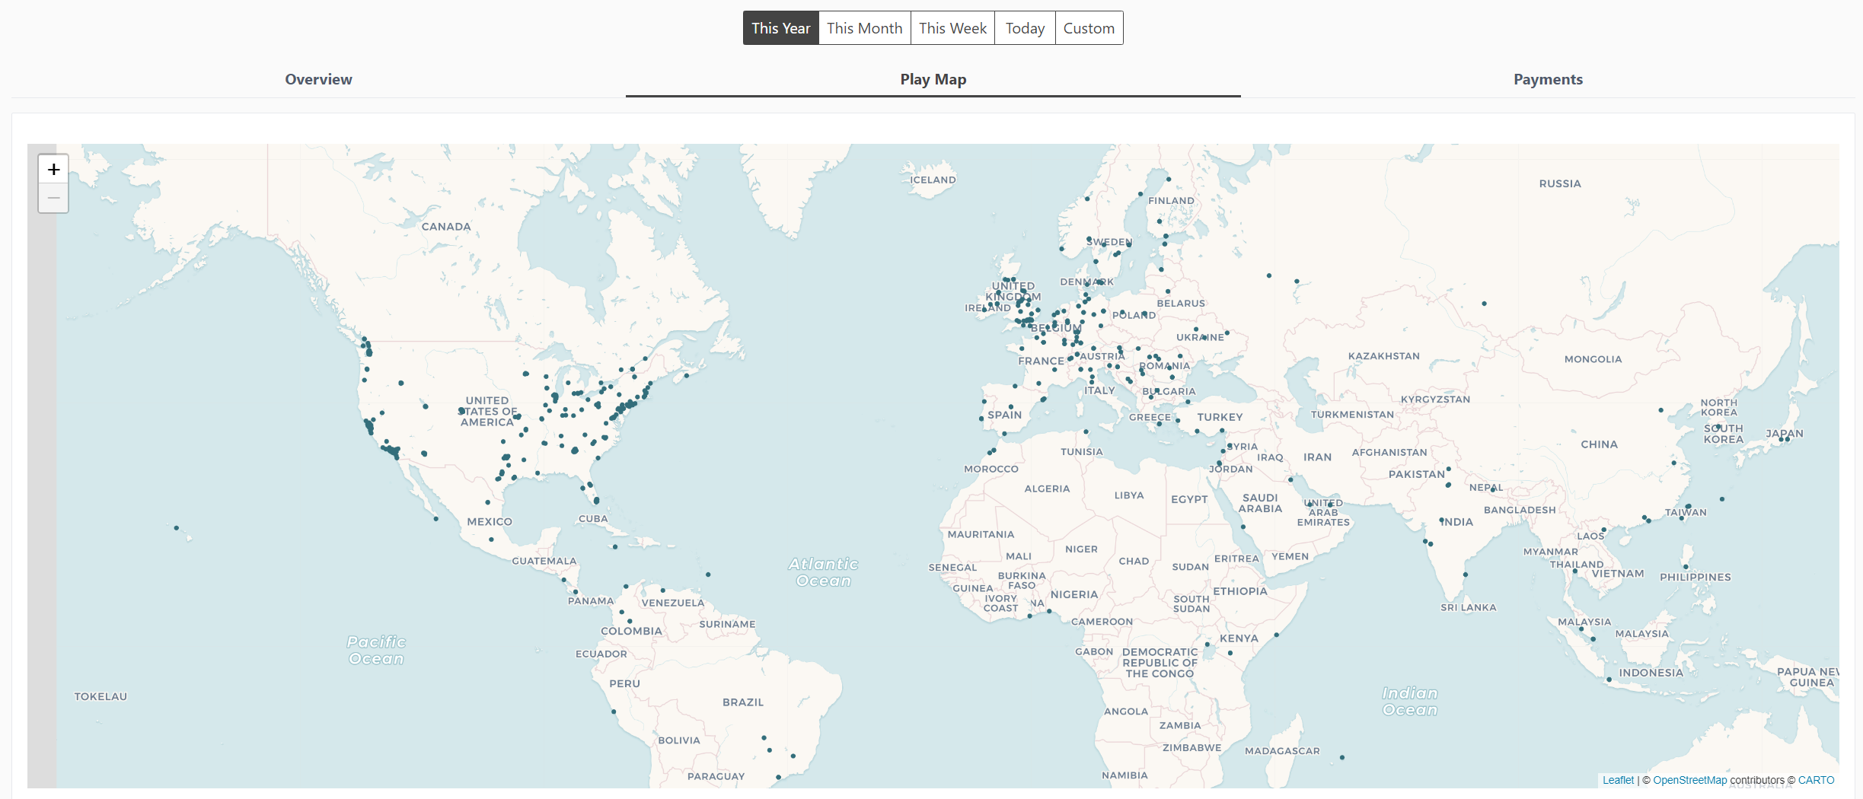This screenshot has height=799, width=1863.
Task: Click the Atlantic Ocean label
Action: coord(823,572)
